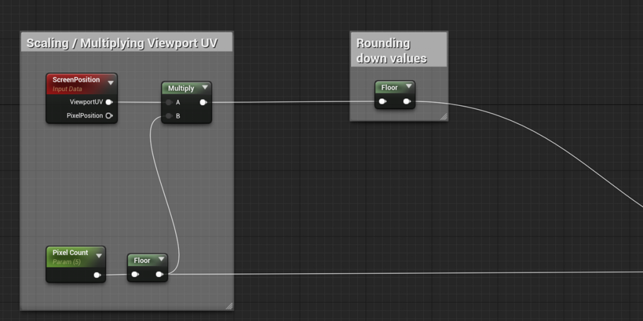Click input pin of the Floor node beside Pixel Count
Screen dimensions: 643x321
click(135, 274)
